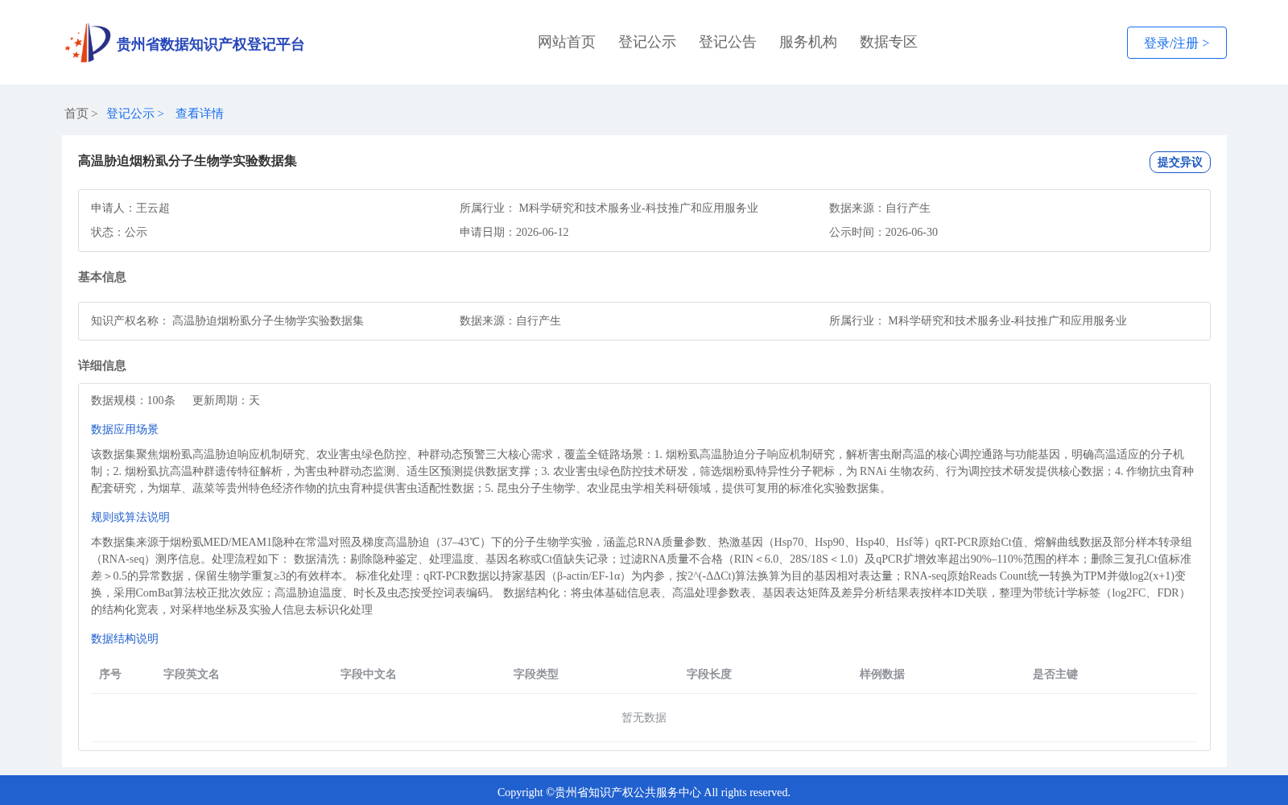
Task: Click the 申请人：王云超 text
Action: (x=130, y=208)
